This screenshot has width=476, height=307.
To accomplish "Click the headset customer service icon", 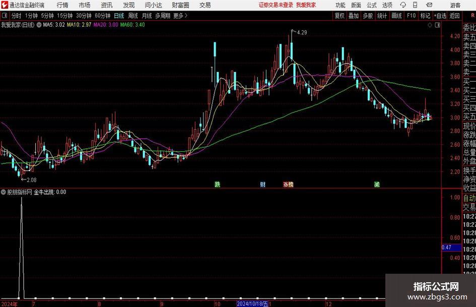I will tap(403, 5).
